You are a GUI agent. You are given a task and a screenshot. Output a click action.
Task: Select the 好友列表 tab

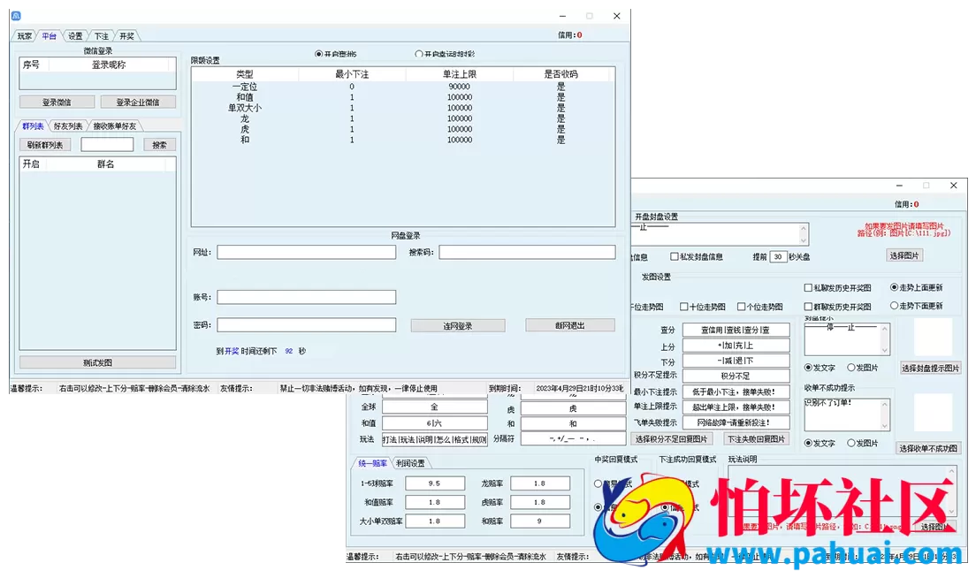click(67, 126)
